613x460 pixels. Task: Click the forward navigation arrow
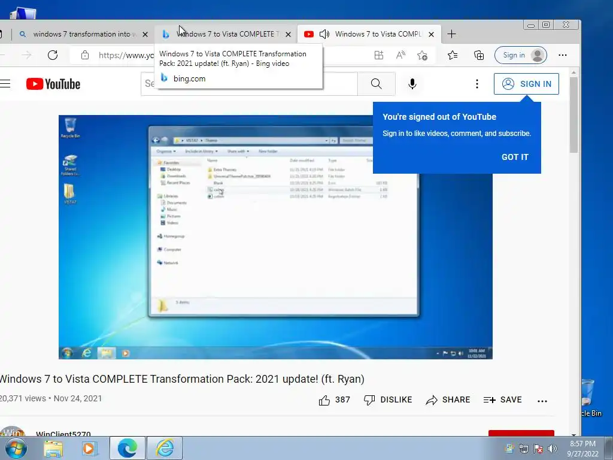(x=26, y=55)
